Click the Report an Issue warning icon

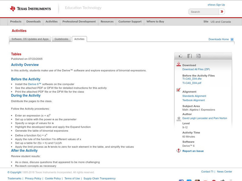point(178,151)
